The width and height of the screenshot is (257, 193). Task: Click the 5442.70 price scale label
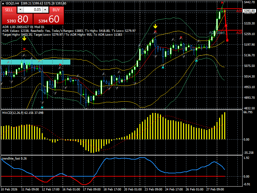(x=249, y=2)
